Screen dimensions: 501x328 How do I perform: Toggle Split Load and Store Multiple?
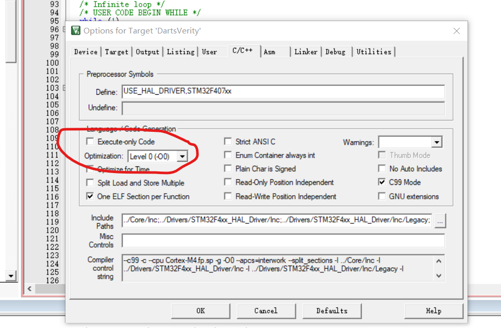(x=90, y=182)
